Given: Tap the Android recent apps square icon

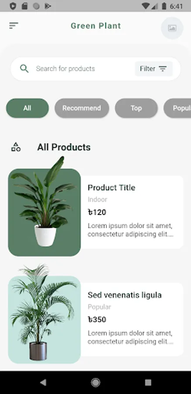Looking at the screenshot, I should [148, 383].
